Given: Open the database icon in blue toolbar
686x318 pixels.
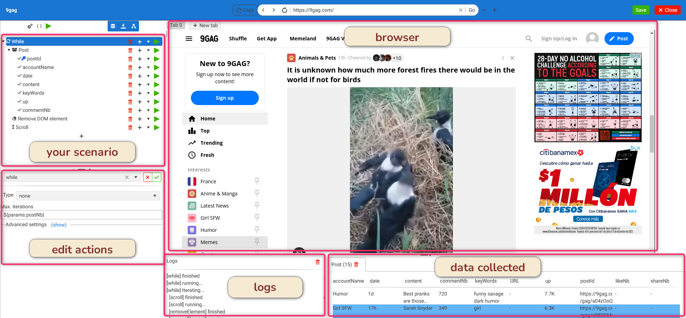Looking at the screenshot, I should pos(113,26).
